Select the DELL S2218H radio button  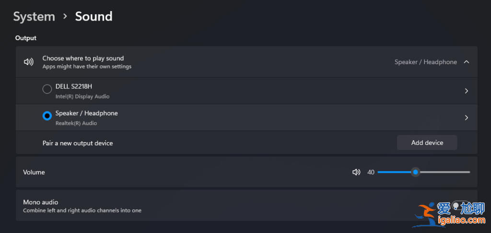[x=47, y=89]
